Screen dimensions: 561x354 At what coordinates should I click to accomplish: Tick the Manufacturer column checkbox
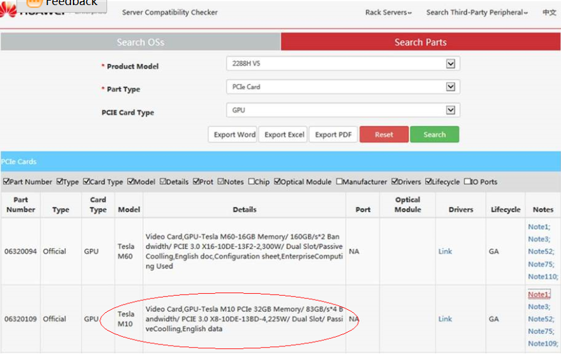pyautogui.click(x=339, y=182)
